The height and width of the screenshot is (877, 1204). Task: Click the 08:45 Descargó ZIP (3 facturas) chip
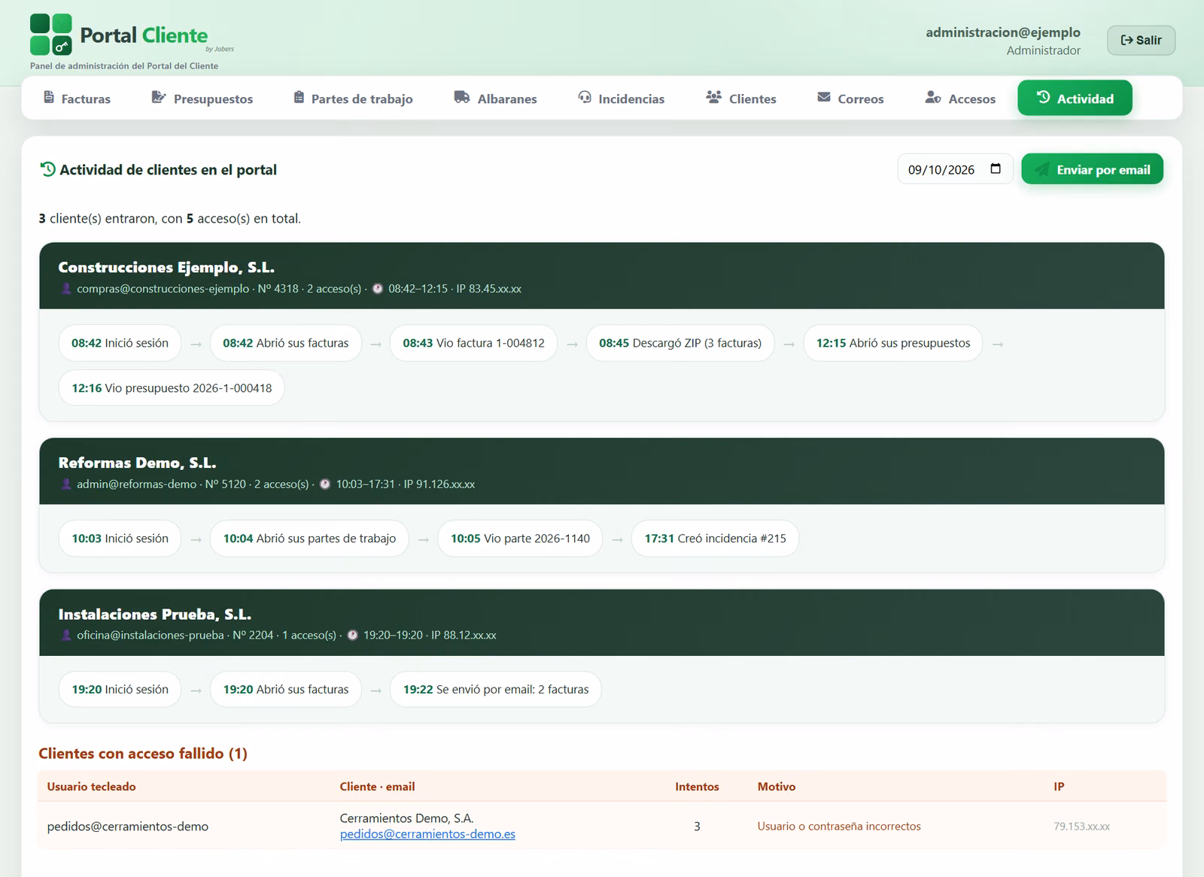pyautogui.click(x=680, y=343)
